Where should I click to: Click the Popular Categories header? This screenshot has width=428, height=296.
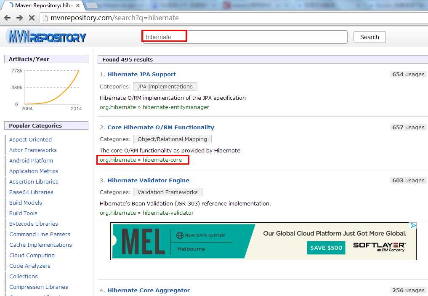click(x=46, y=125)
